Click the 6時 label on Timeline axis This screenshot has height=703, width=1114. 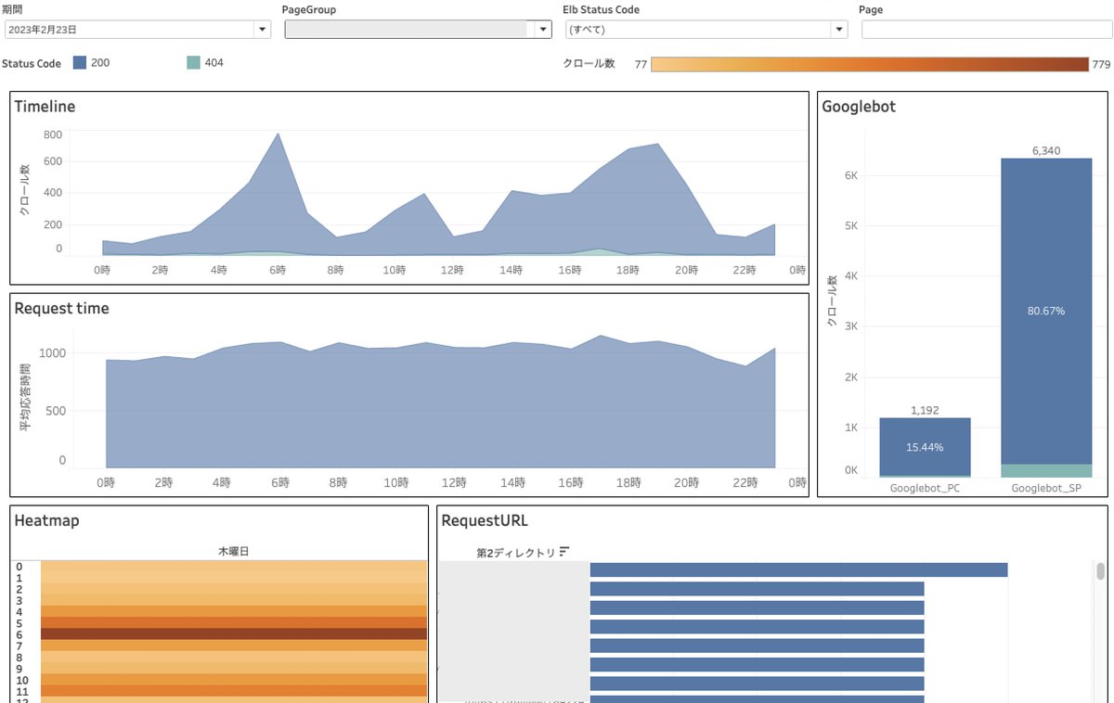[278, 270]
